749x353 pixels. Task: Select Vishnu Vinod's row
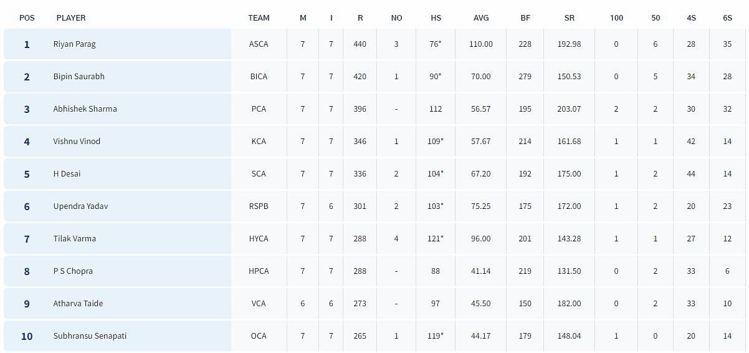pyautogui.click(x=374, y=142)
